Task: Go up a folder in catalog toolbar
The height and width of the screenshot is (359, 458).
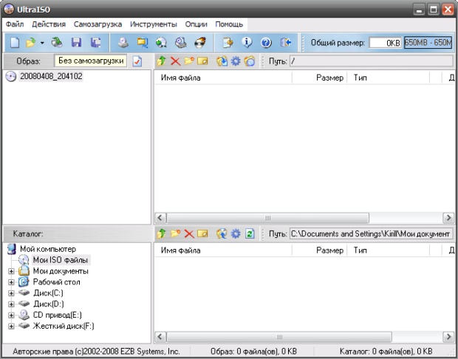Action: coord(161,233)
